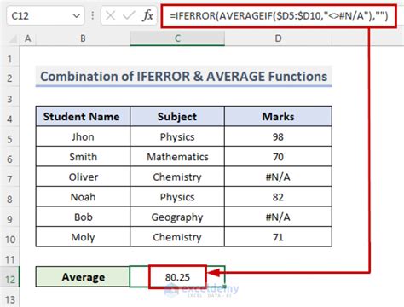
Task: Click the cell containing 'Smith'
Action: tap(83, 157)
